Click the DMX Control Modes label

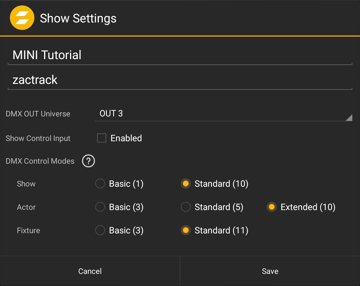coord(40,161)
